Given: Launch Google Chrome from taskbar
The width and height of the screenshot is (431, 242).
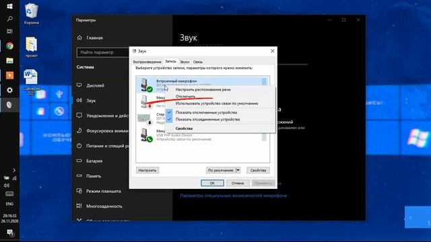Looking at the screenshot, I should 9,46.
